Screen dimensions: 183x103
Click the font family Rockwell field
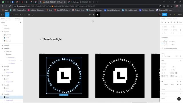click(164, 64)
